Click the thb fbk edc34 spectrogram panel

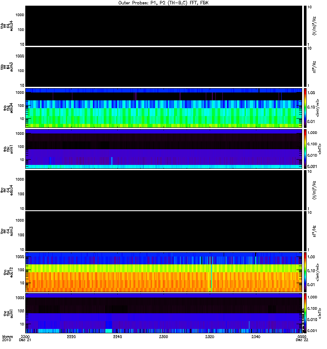coord(164,108)
